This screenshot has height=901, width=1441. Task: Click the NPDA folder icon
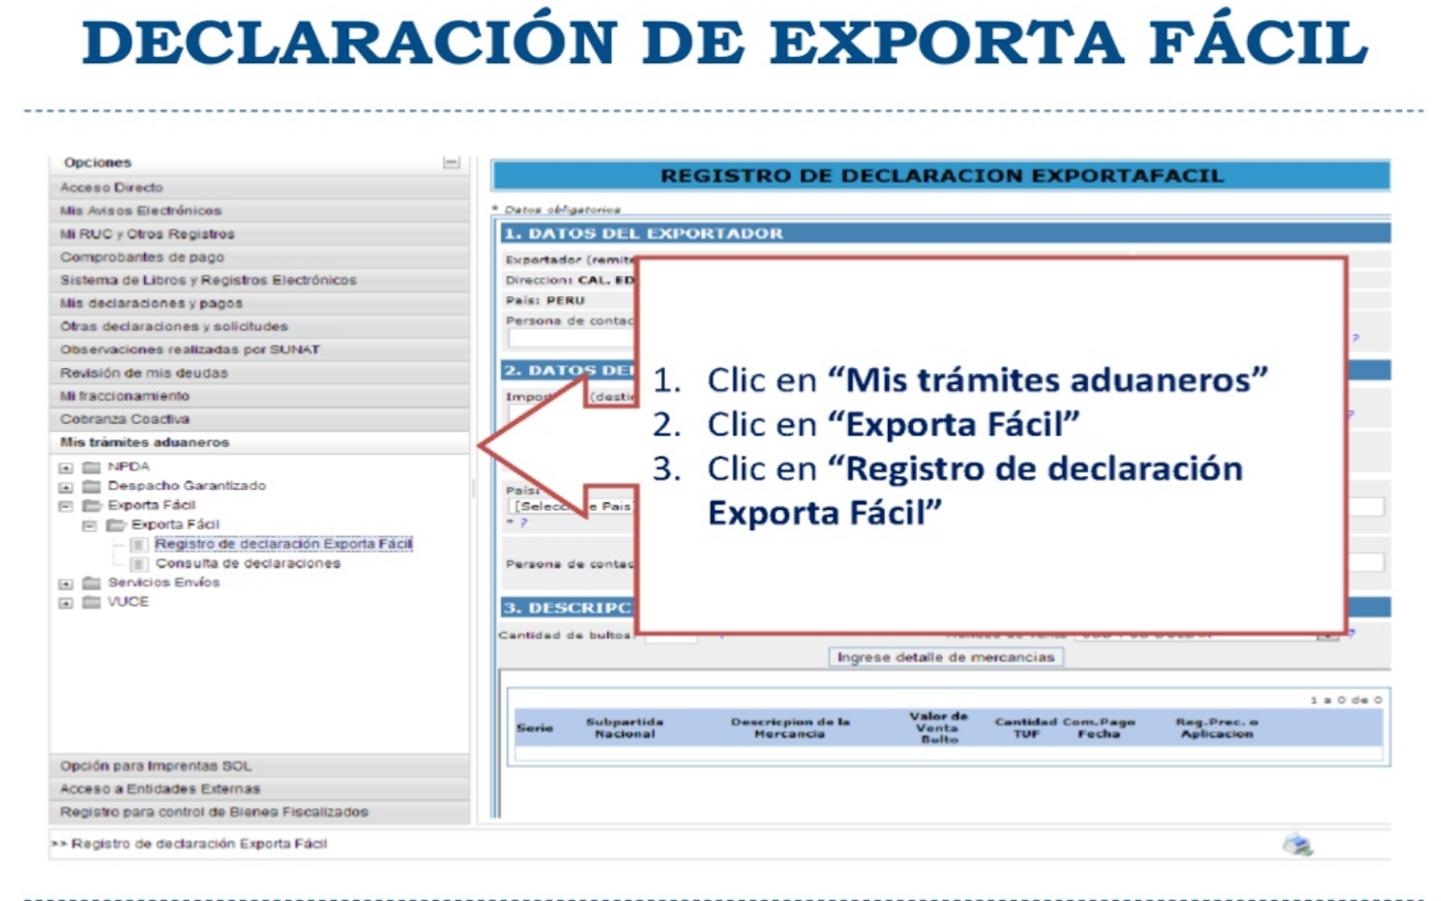(x=91, y=467)
